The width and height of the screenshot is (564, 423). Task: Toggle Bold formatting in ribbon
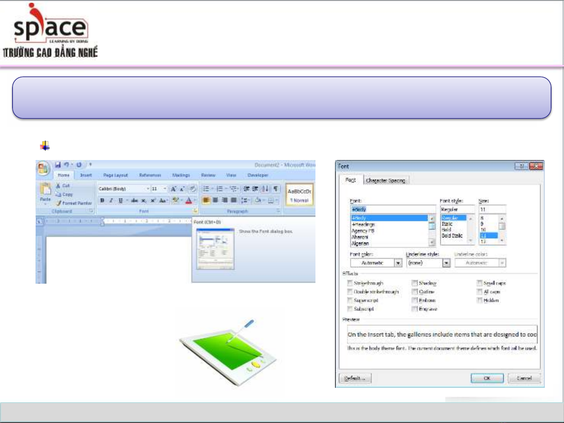coord(102,200)
